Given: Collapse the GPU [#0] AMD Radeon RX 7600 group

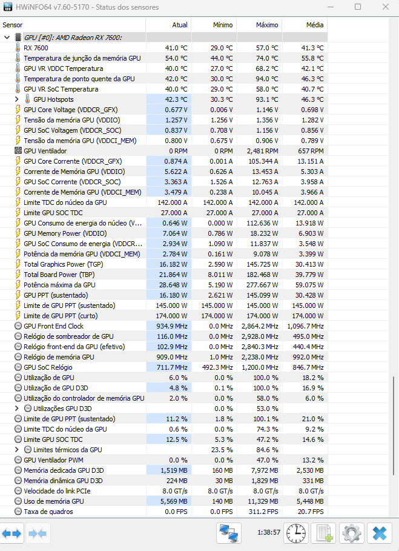Looking at the screenshot, I should coord(7,37).
